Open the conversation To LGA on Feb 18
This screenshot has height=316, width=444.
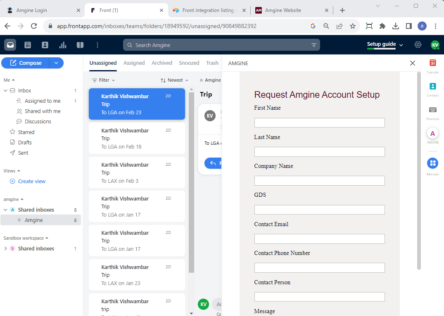pos(137,138)
